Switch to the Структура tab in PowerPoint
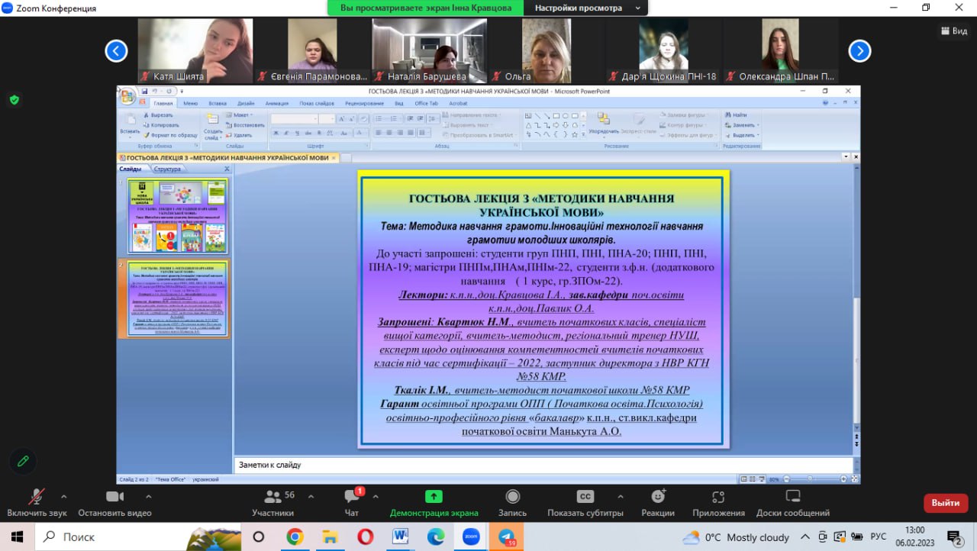Screen dimensions: 977x551 167,169
